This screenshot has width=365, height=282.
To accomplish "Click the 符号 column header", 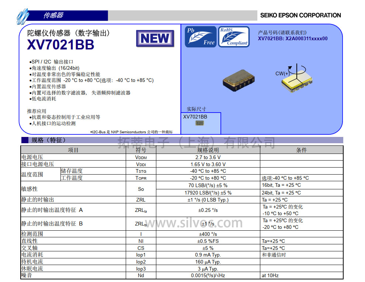I will click(141, 150).
